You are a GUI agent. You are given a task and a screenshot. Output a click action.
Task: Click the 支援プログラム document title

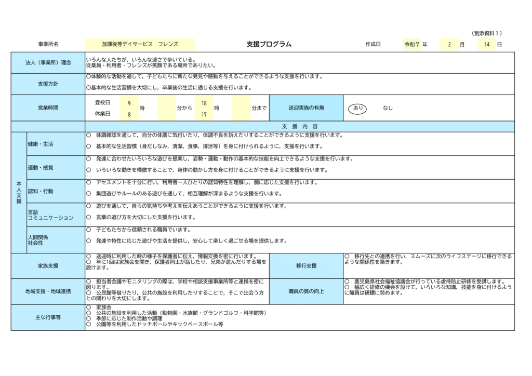click(x=269, y=45)
